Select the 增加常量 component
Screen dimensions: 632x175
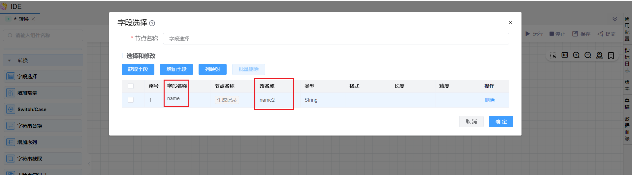click(x=43, y=93)
